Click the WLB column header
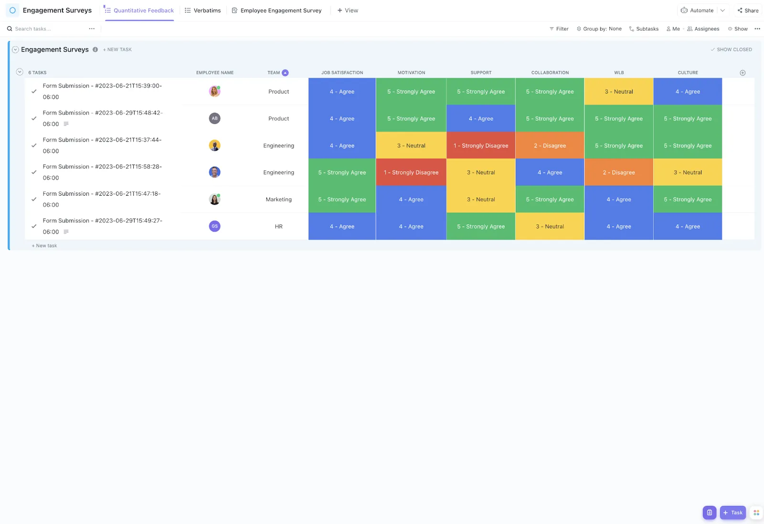764x524 pixels. (619, 73)
